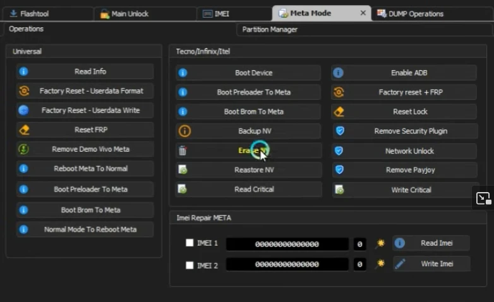Click eraser icon beside Reset Lock

[x=339, y=112]
